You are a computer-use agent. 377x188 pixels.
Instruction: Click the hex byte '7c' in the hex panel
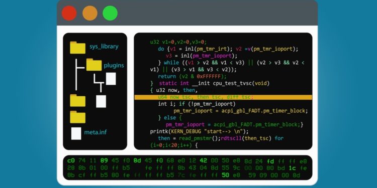tap(181, 175)
